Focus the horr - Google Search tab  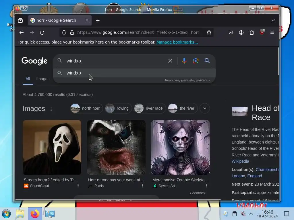60,20
